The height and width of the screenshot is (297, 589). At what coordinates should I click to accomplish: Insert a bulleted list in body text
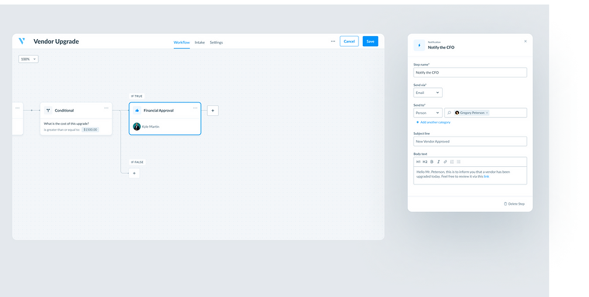tap(459, 162)
